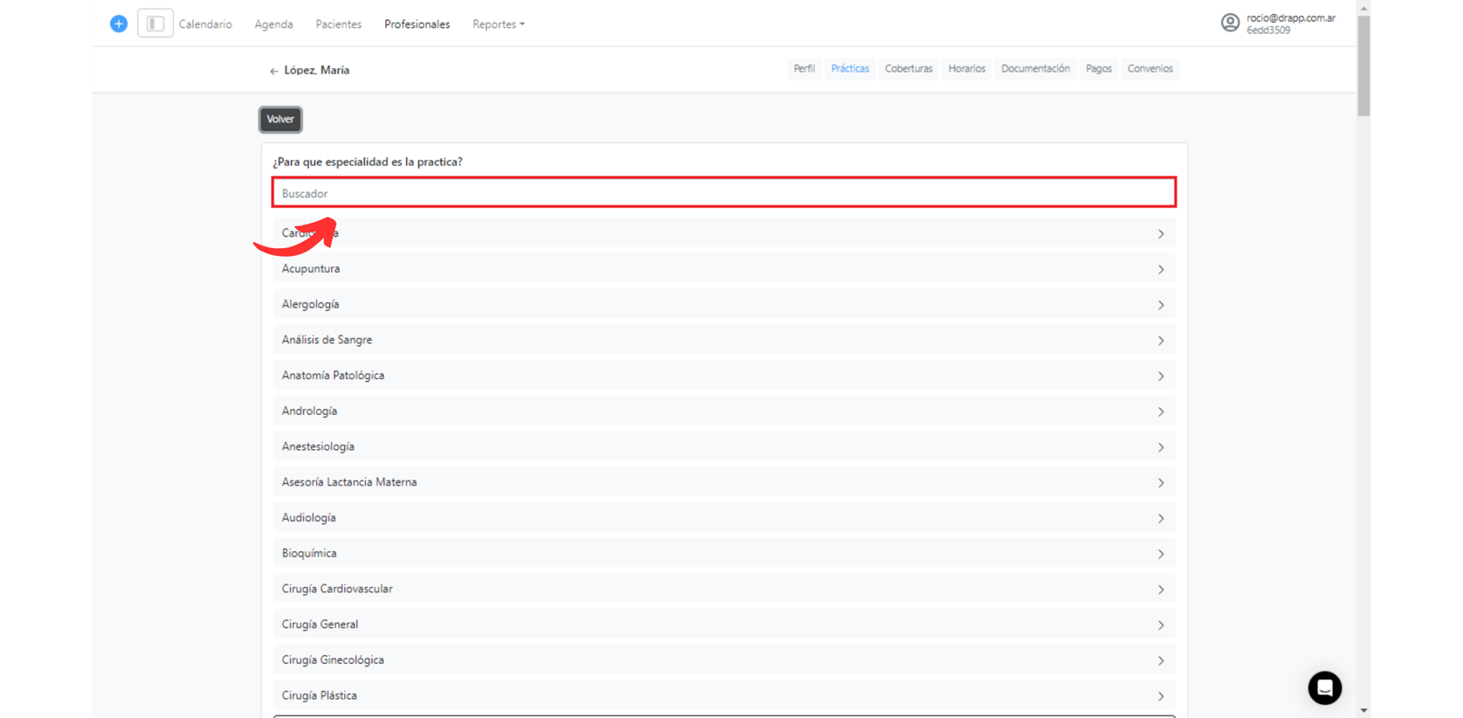The width and height of the screenshot is (1463, 718).
Task: Open the Calendario link
Action: [205, 24]
